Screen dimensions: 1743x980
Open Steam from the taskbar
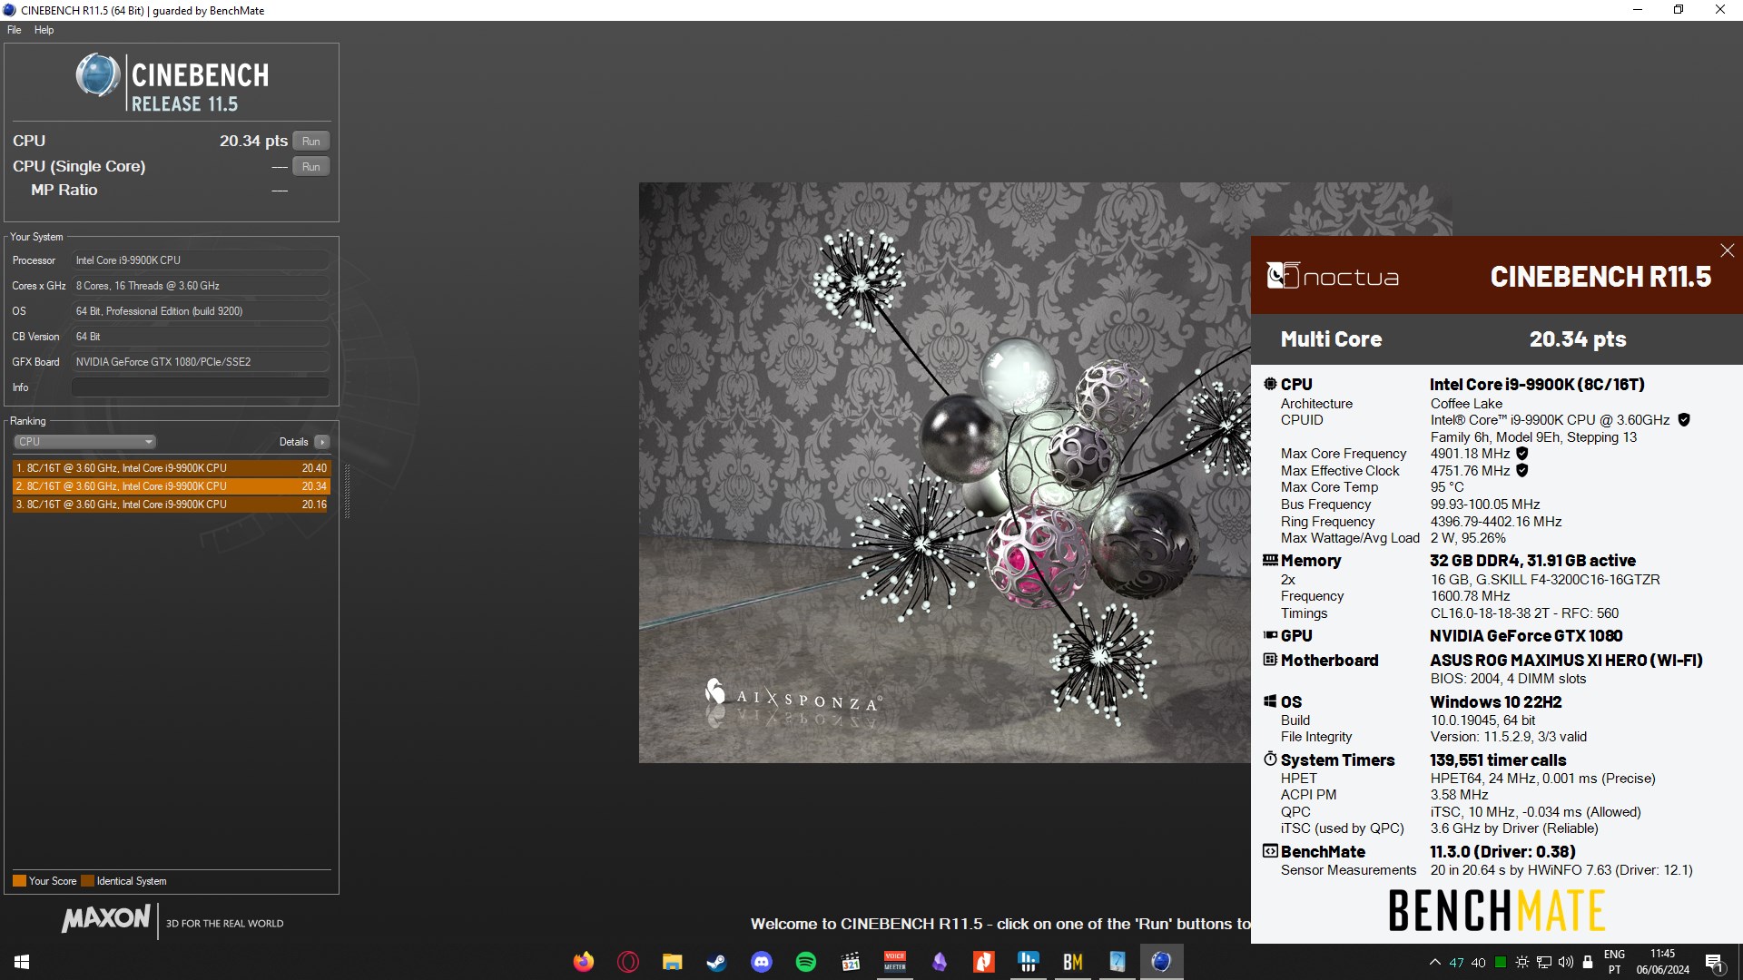click(717, 962)
